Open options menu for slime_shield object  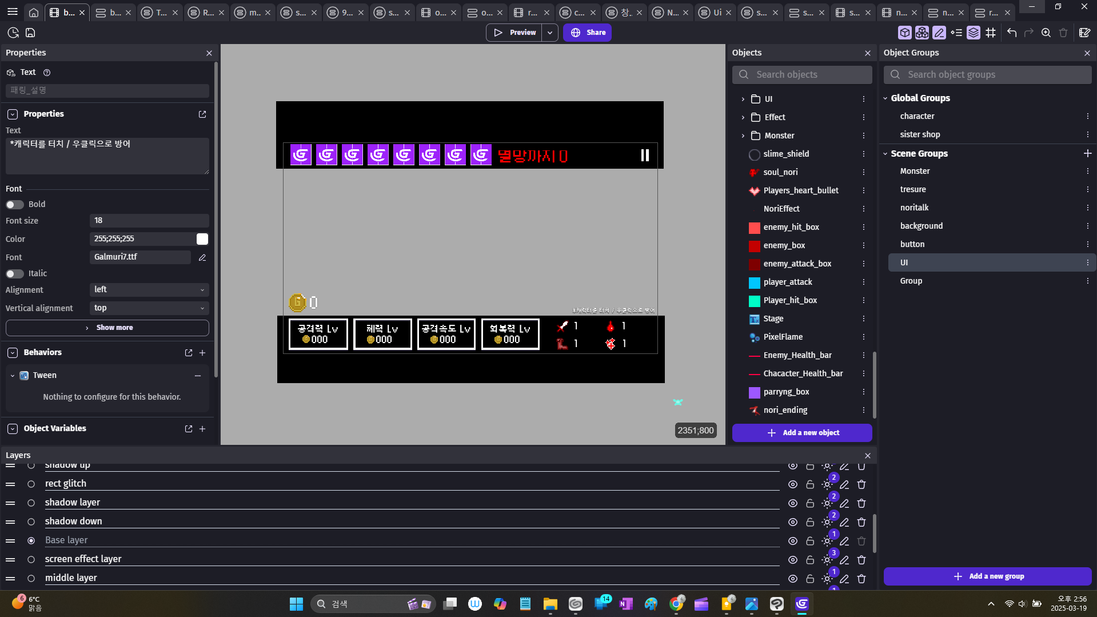pos(864,154)
